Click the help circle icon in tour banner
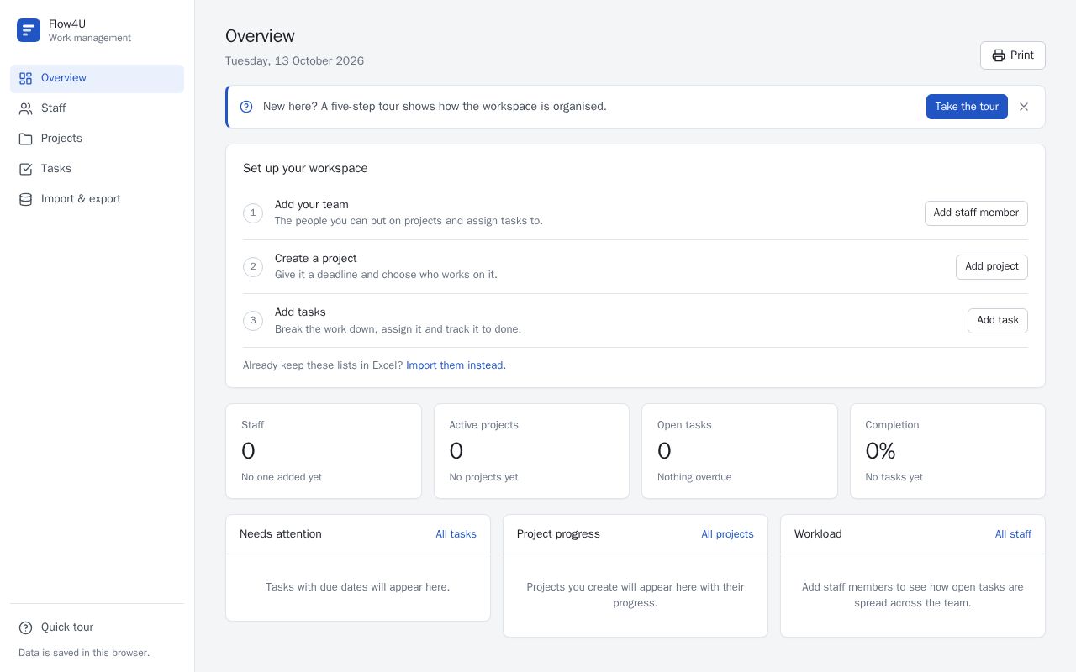Image resolution: width=1076 pixels, height=672 pixels. (246, 107)
